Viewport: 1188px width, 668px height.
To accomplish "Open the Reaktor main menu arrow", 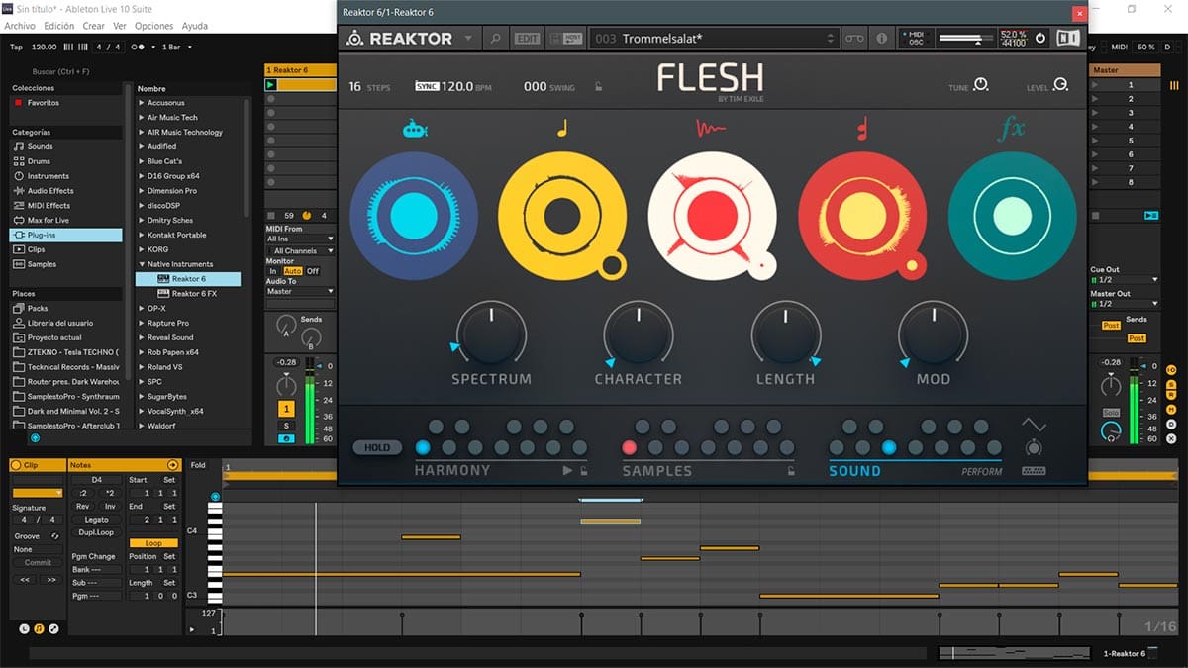I will (468, 39).
